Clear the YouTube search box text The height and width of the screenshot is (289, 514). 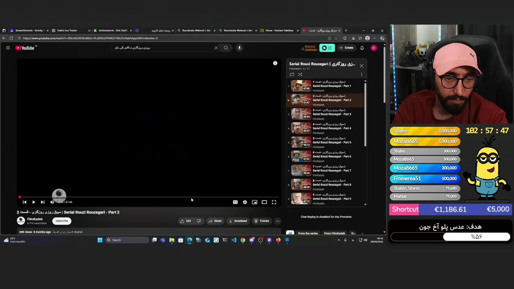(x=216, y=48)
